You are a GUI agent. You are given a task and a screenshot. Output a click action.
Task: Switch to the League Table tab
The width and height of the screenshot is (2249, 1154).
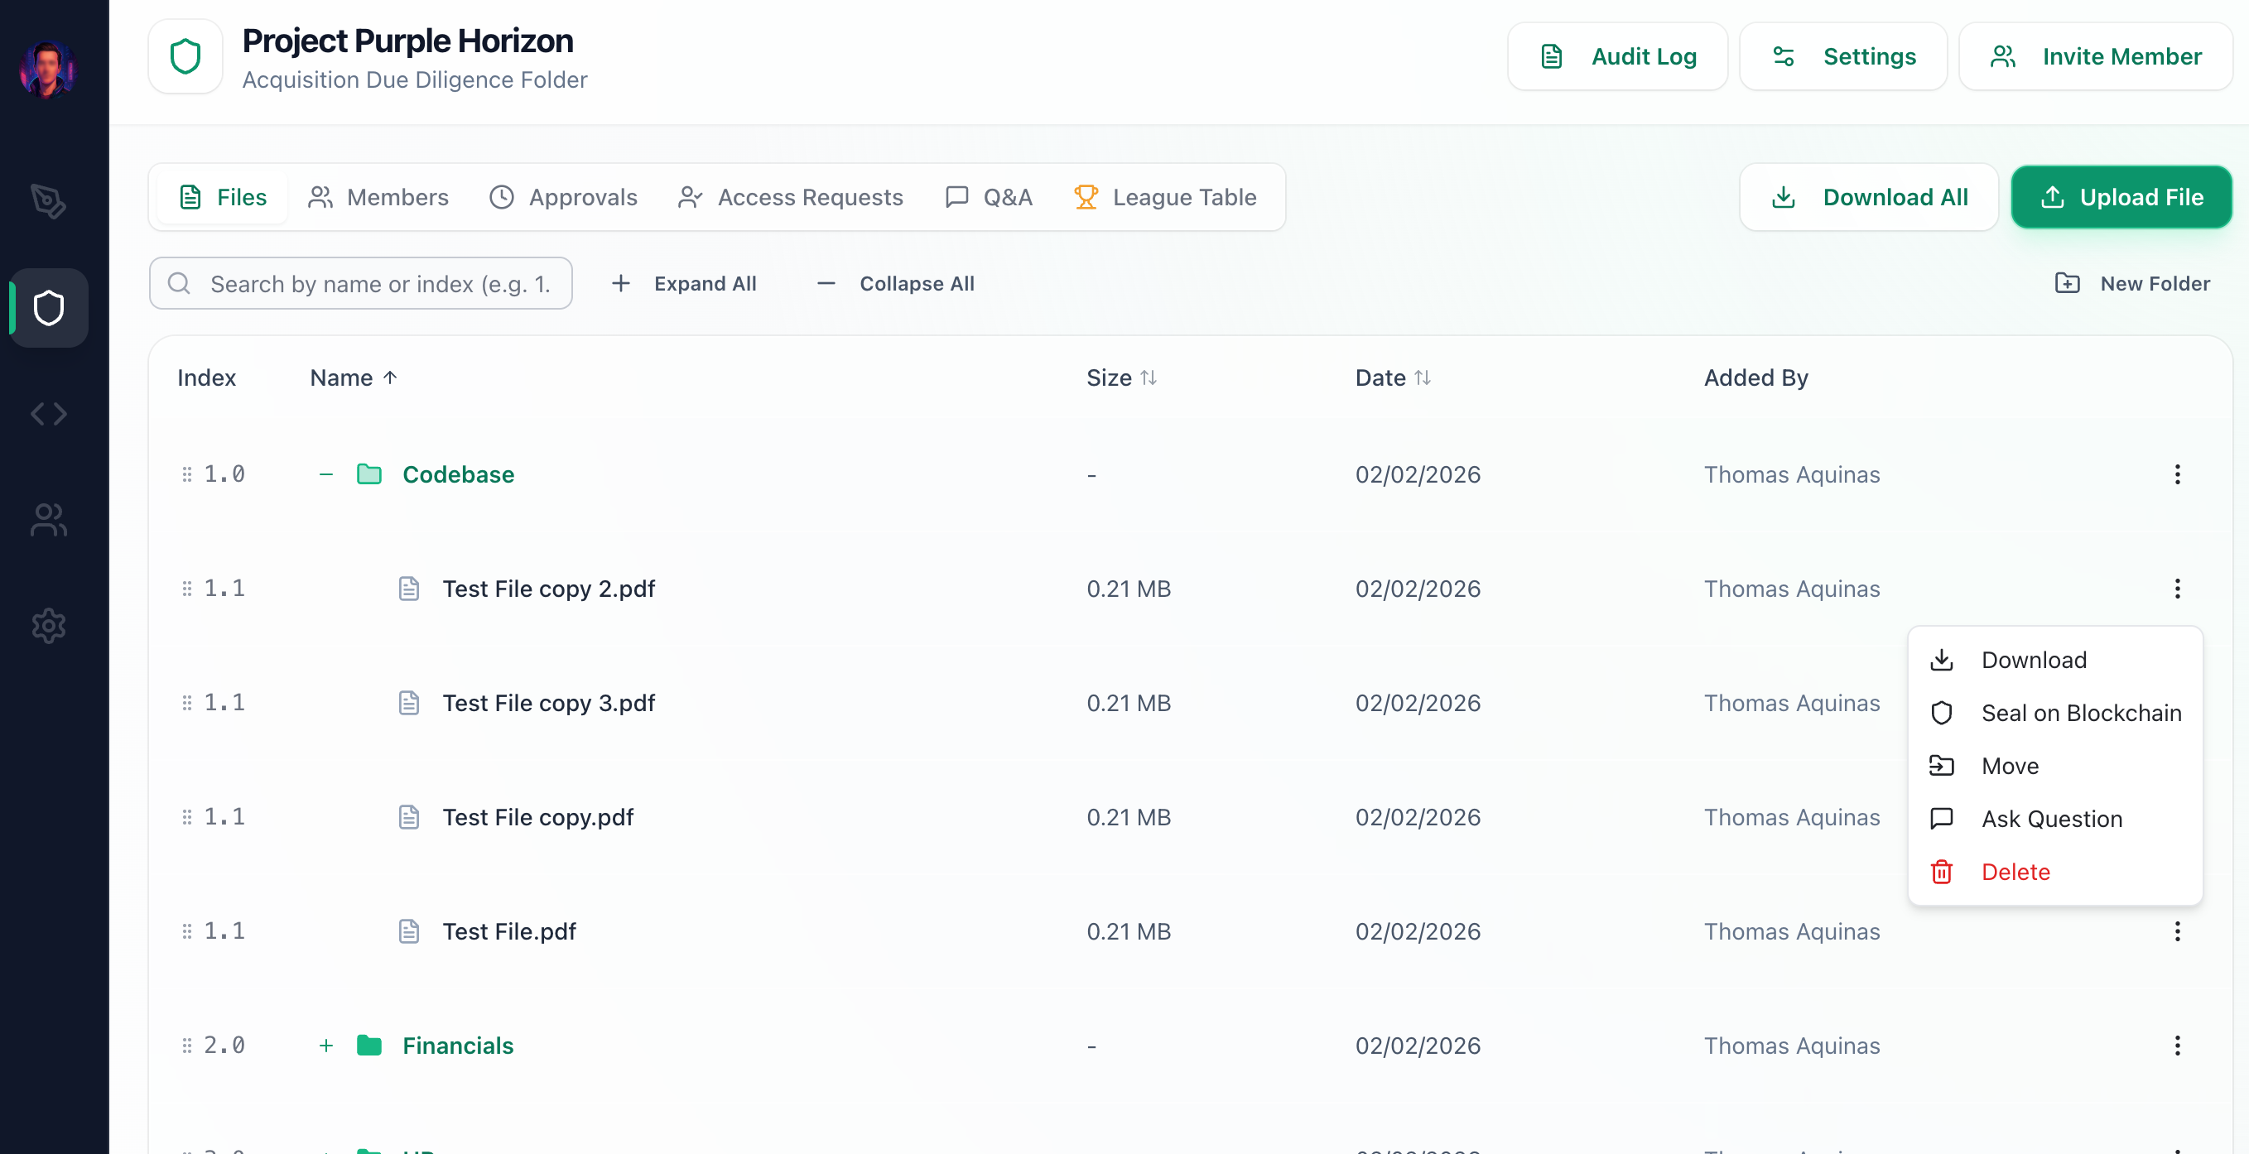pos(1166,196)
